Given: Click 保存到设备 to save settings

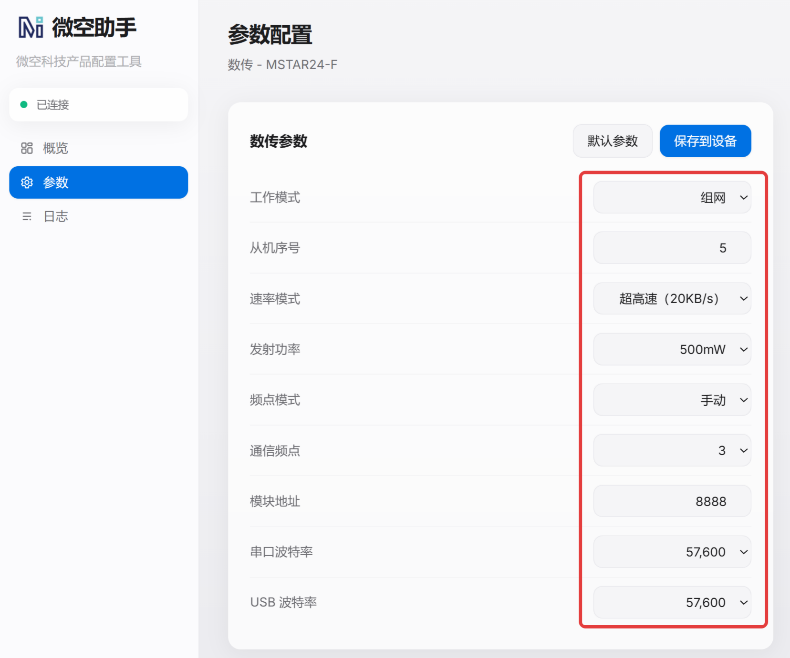Looking at the screenshot, I should [x=705, y=141].
